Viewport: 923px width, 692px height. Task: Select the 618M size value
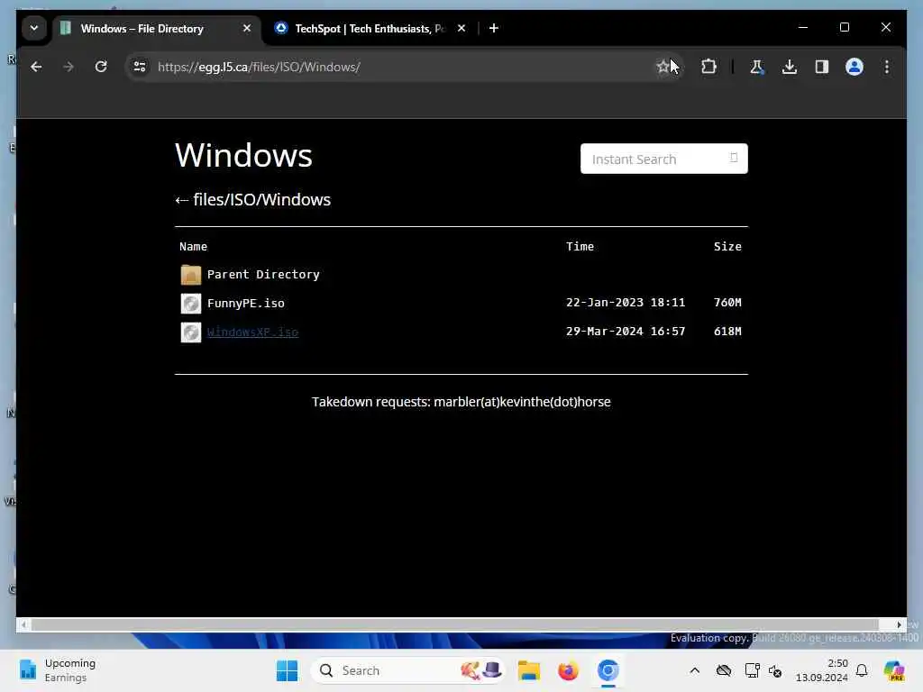(x=727, y=332)
